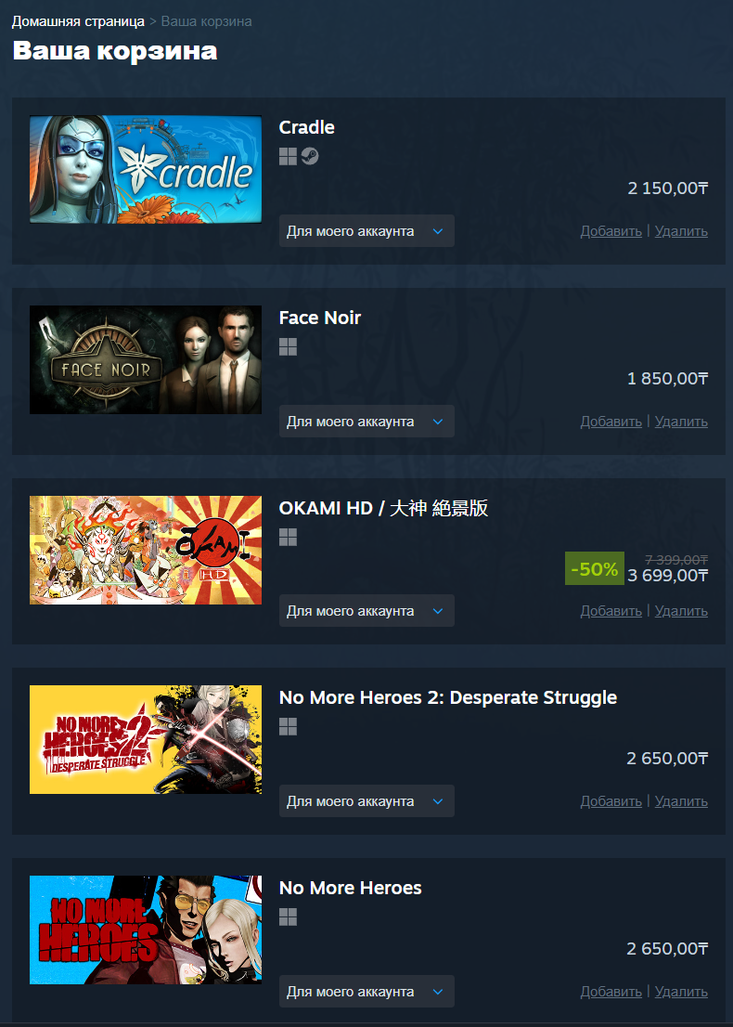Screen dimensions: 733x1027
Task: Open the account dropdown for Face Noir
Action: pos(366,422)
